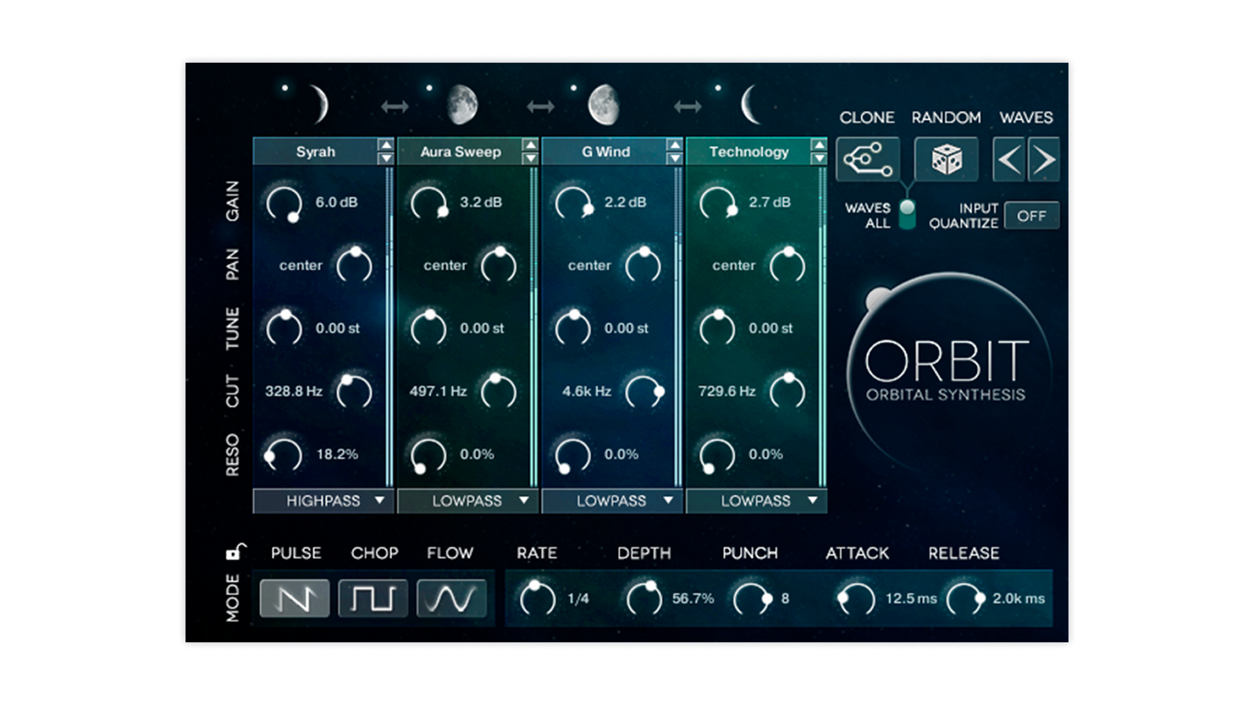
Task: Click the moon icon above Aura Sweep
Action: pos(462,106)
